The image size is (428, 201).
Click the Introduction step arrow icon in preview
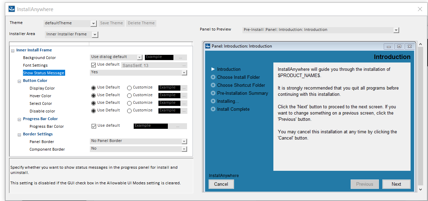tap(213, 69)
